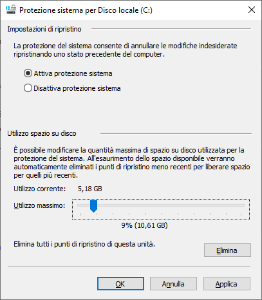The image size is (262, 300).
Task: Click the rightmost end of the usage slider track
Action: [243, 205]
